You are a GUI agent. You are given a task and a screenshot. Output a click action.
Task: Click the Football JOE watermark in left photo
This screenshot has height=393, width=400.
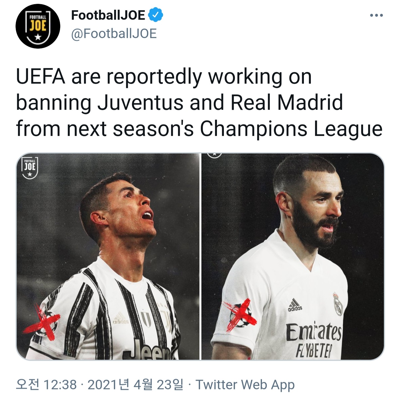[30, 168]
